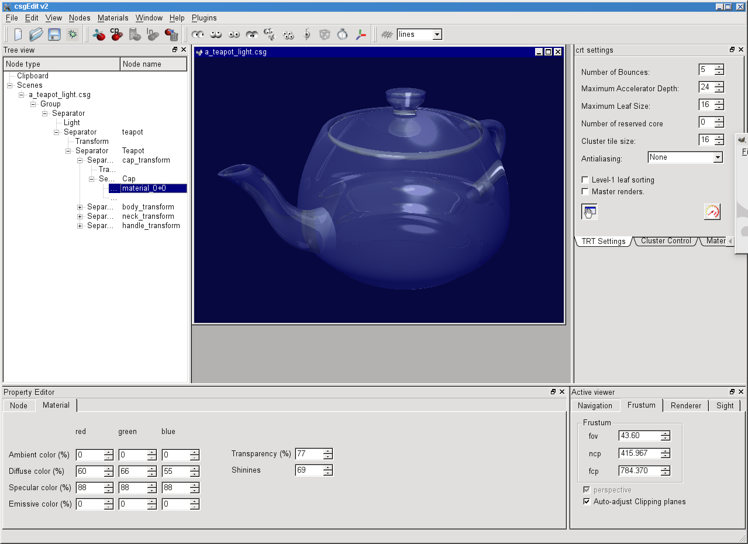
Task: Enable Level-1 leaf sorting checkbox
Action: coord(585,180)
